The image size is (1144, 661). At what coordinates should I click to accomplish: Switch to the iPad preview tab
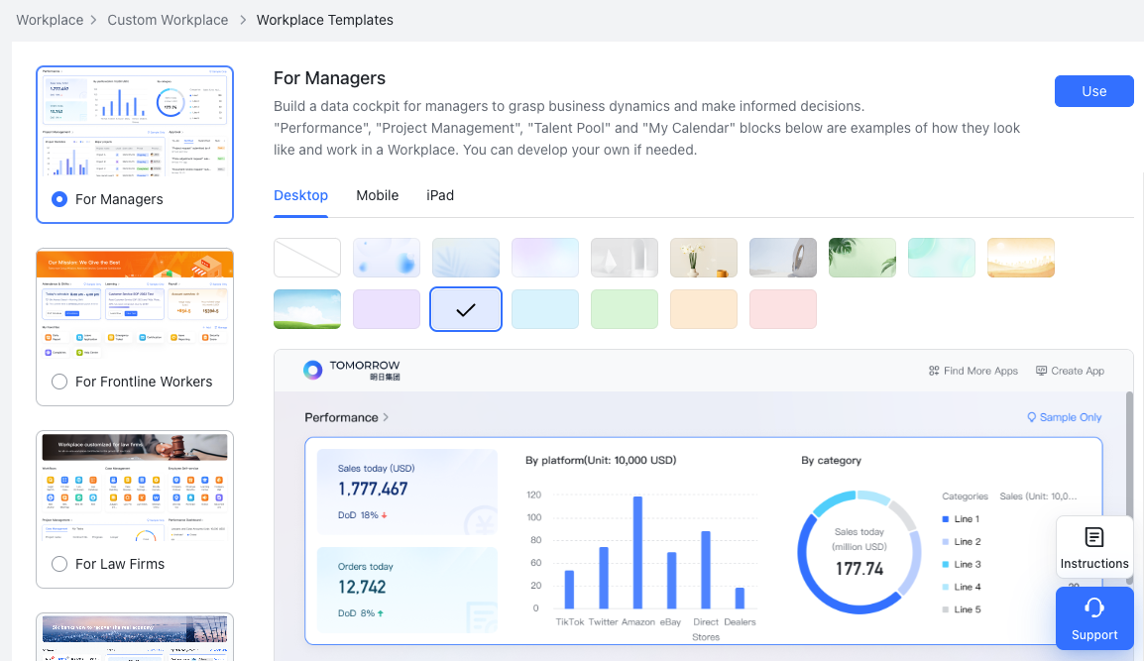click(440, 195)
